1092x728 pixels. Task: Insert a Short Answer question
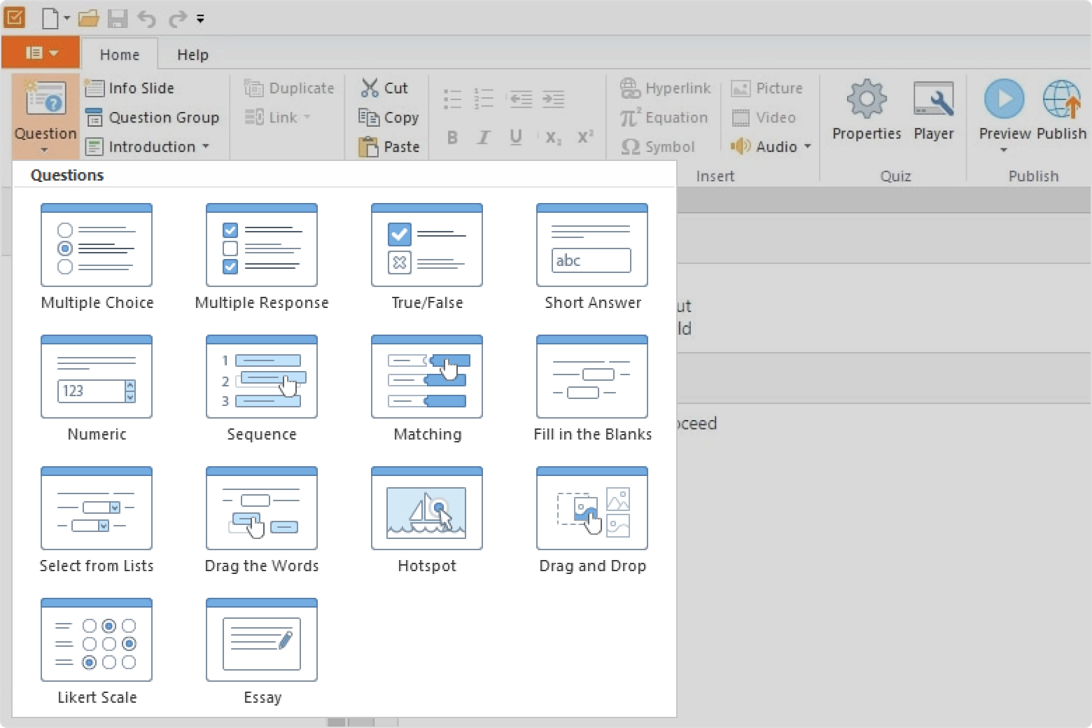592,257
